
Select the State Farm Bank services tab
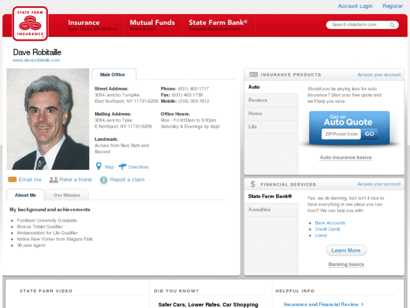271,196
